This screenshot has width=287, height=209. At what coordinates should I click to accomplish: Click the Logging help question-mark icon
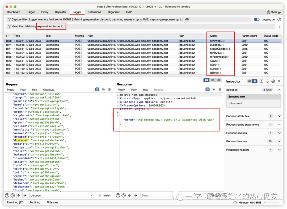coord(279,19)
